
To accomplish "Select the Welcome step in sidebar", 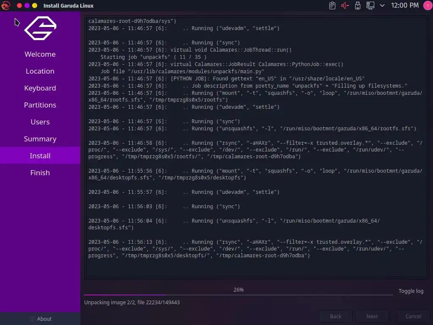I will pos(40,54).
